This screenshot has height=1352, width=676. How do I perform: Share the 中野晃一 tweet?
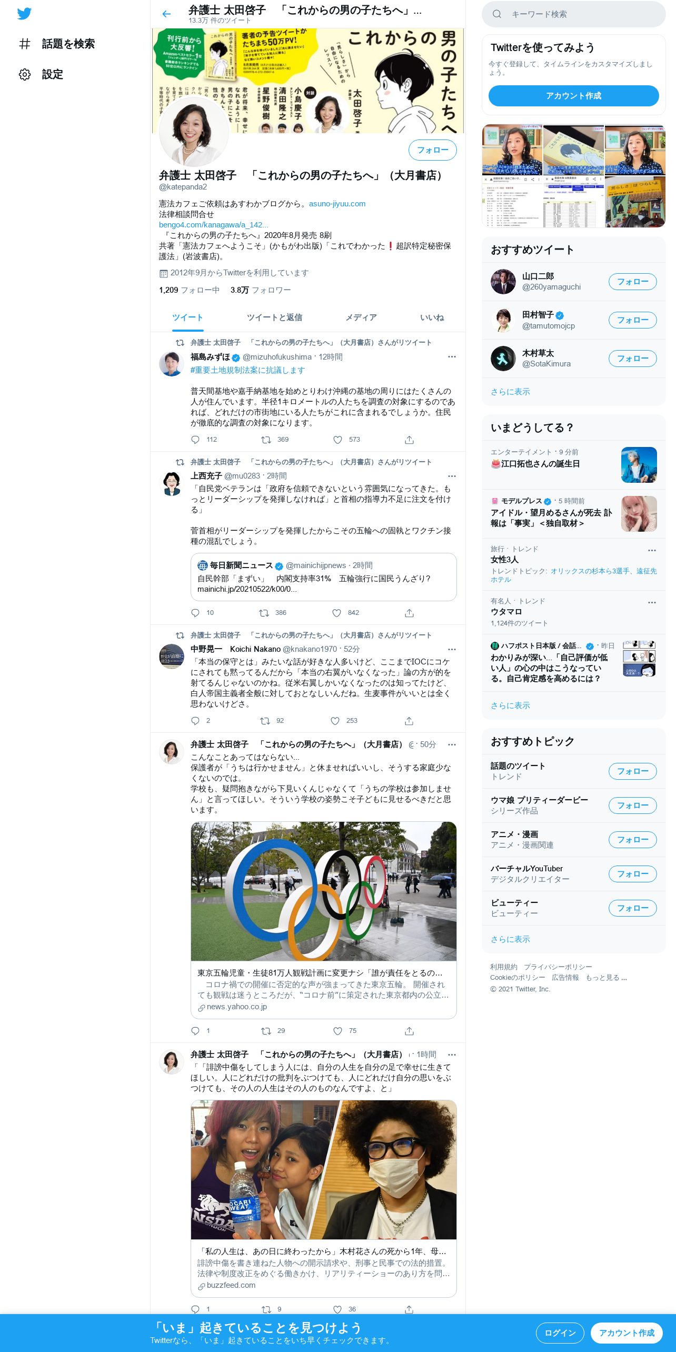click(x=409, y=721)
